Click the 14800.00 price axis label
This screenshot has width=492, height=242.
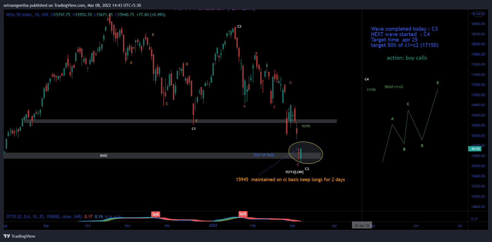pos(478,207)
